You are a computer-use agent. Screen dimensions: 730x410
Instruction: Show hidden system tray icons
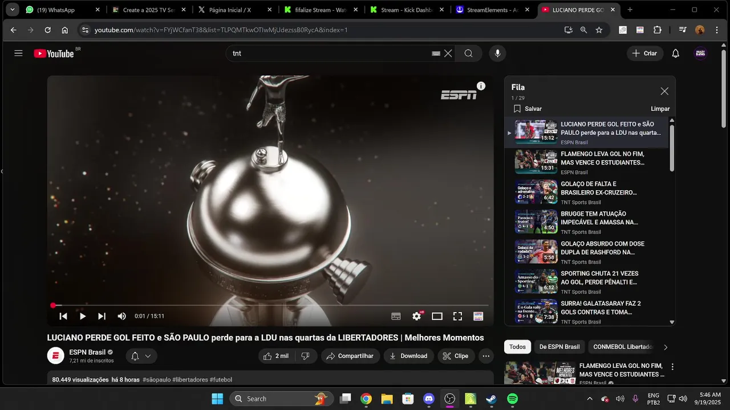pos(589,399)
